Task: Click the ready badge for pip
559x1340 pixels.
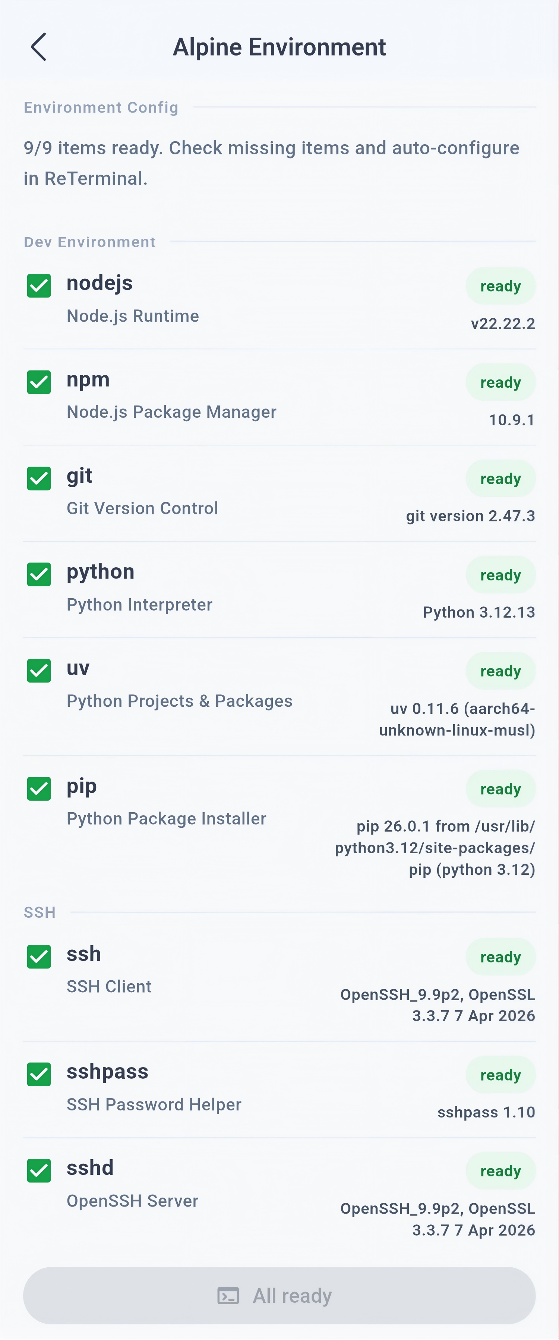Action: [x=500, y=789]
